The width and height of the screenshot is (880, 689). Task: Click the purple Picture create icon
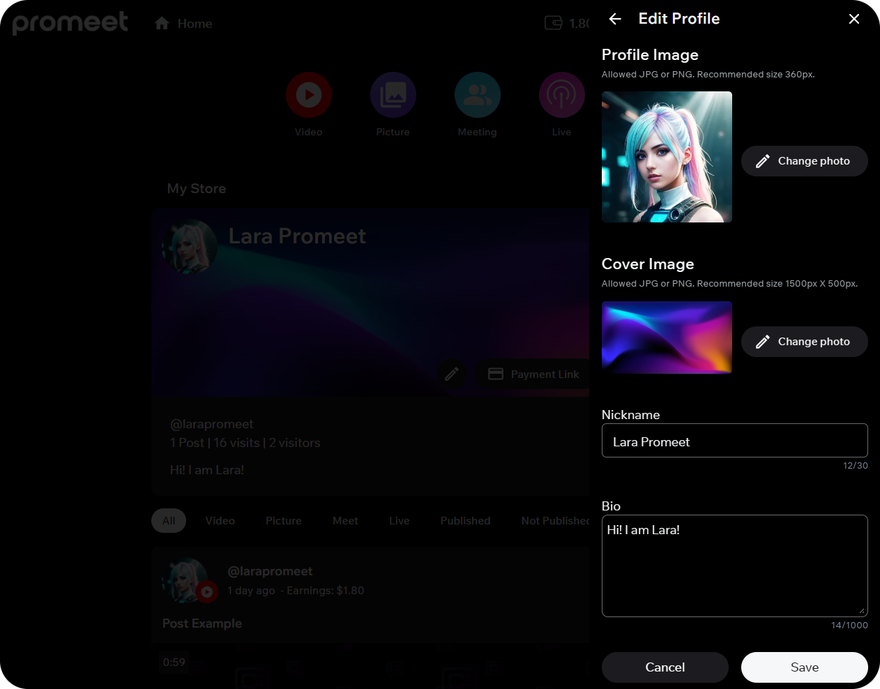[393, 95]
